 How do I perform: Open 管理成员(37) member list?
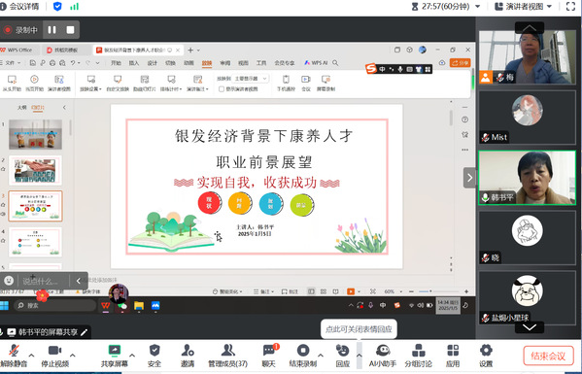(227, 356)
